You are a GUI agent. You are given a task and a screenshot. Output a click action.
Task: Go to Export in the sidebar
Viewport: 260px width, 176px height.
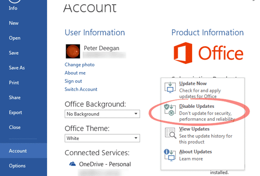[16, 113]
